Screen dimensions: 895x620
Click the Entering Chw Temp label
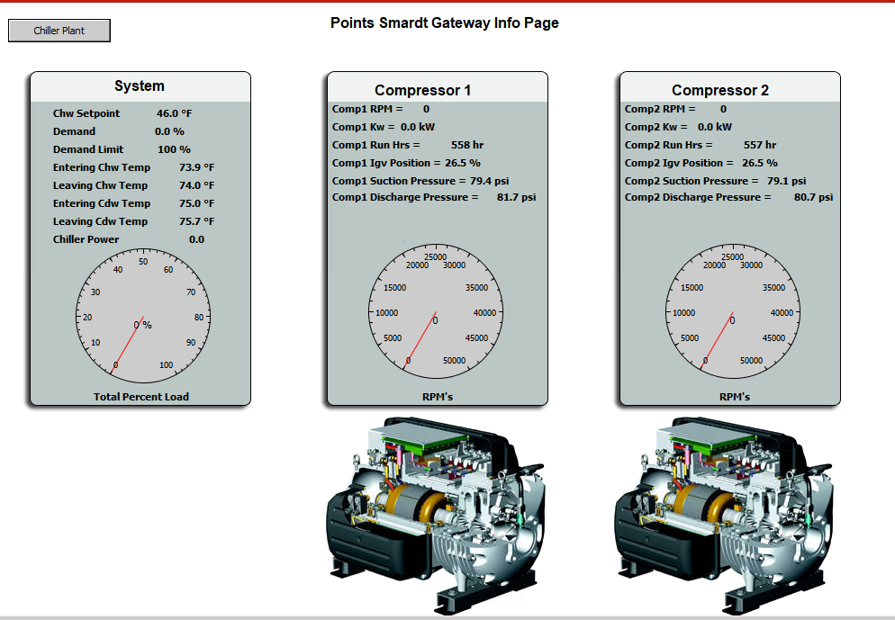(102, 167)
